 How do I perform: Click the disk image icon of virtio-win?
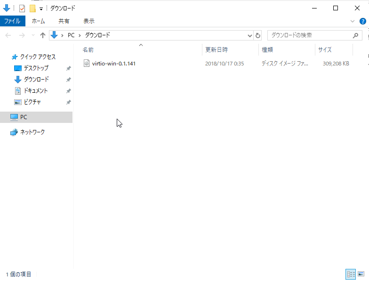(x=87, y=63)
